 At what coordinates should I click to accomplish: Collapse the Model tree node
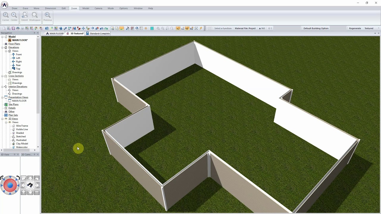click(x=2, y=37)
